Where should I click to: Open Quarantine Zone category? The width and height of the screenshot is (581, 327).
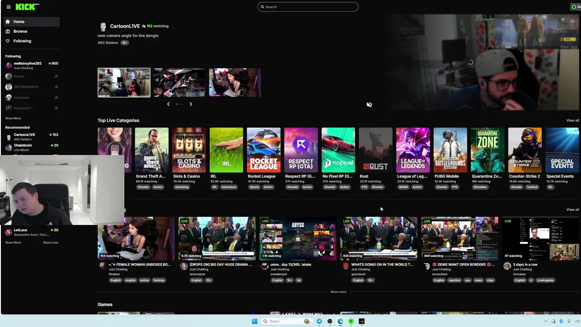(x=487, y=150)
